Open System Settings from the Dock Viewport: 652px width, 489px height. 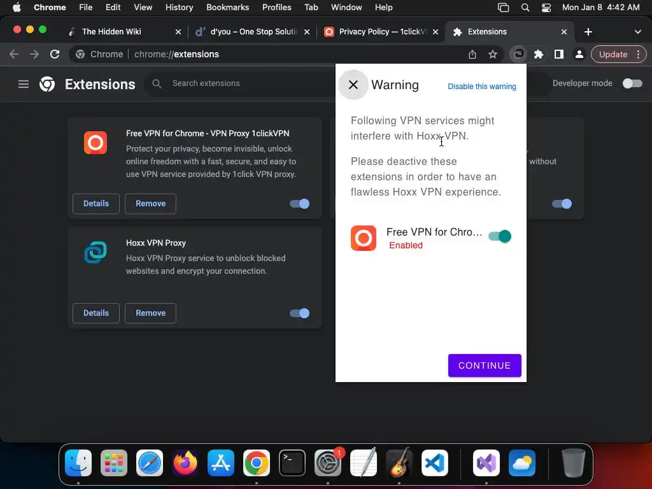(328, 463)
